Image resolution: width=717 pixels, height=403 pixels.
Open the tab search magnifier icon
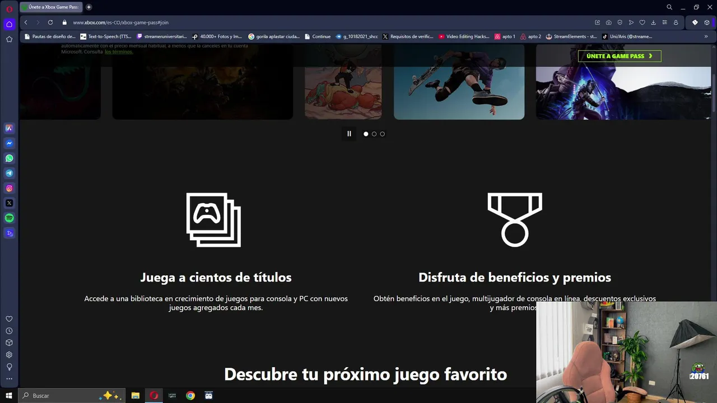click(669, 7)
